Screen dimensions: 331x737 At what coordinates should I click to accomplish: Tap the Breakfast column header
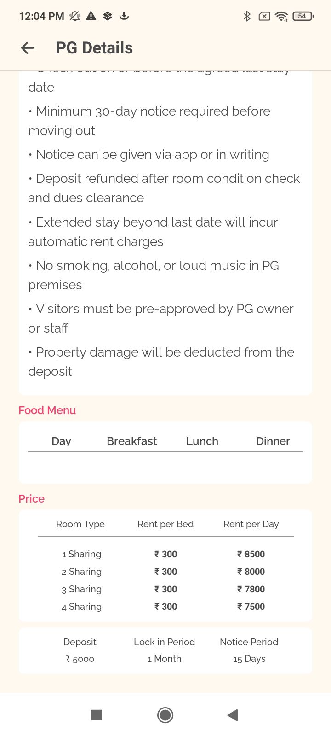point(131,441)
